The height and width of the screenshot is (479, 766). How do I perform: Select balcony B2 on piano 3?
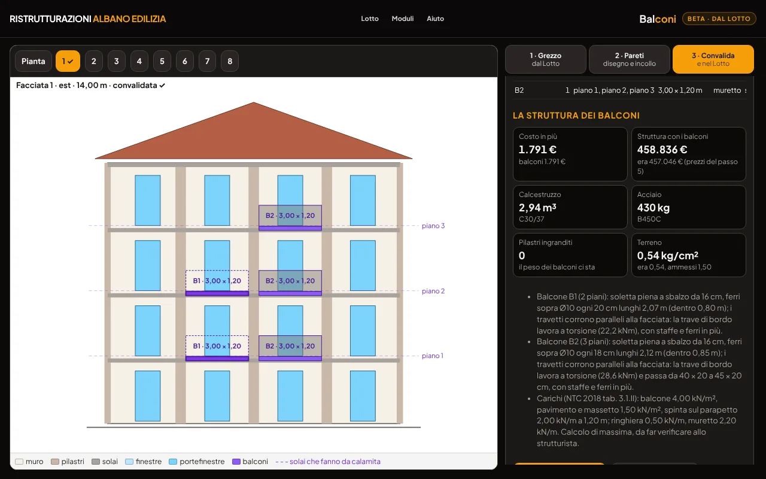(290, 218)
